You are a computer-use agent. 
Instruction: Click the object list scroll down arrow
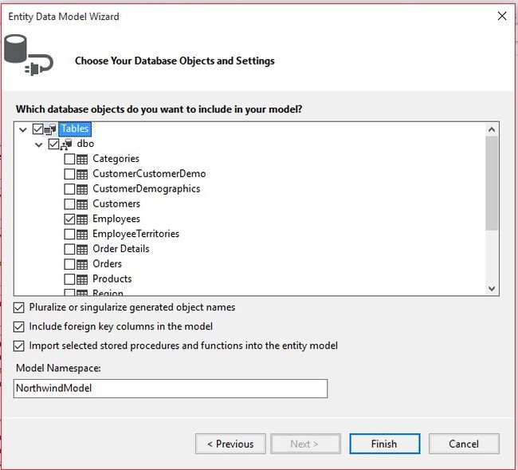tap(492, 288)
